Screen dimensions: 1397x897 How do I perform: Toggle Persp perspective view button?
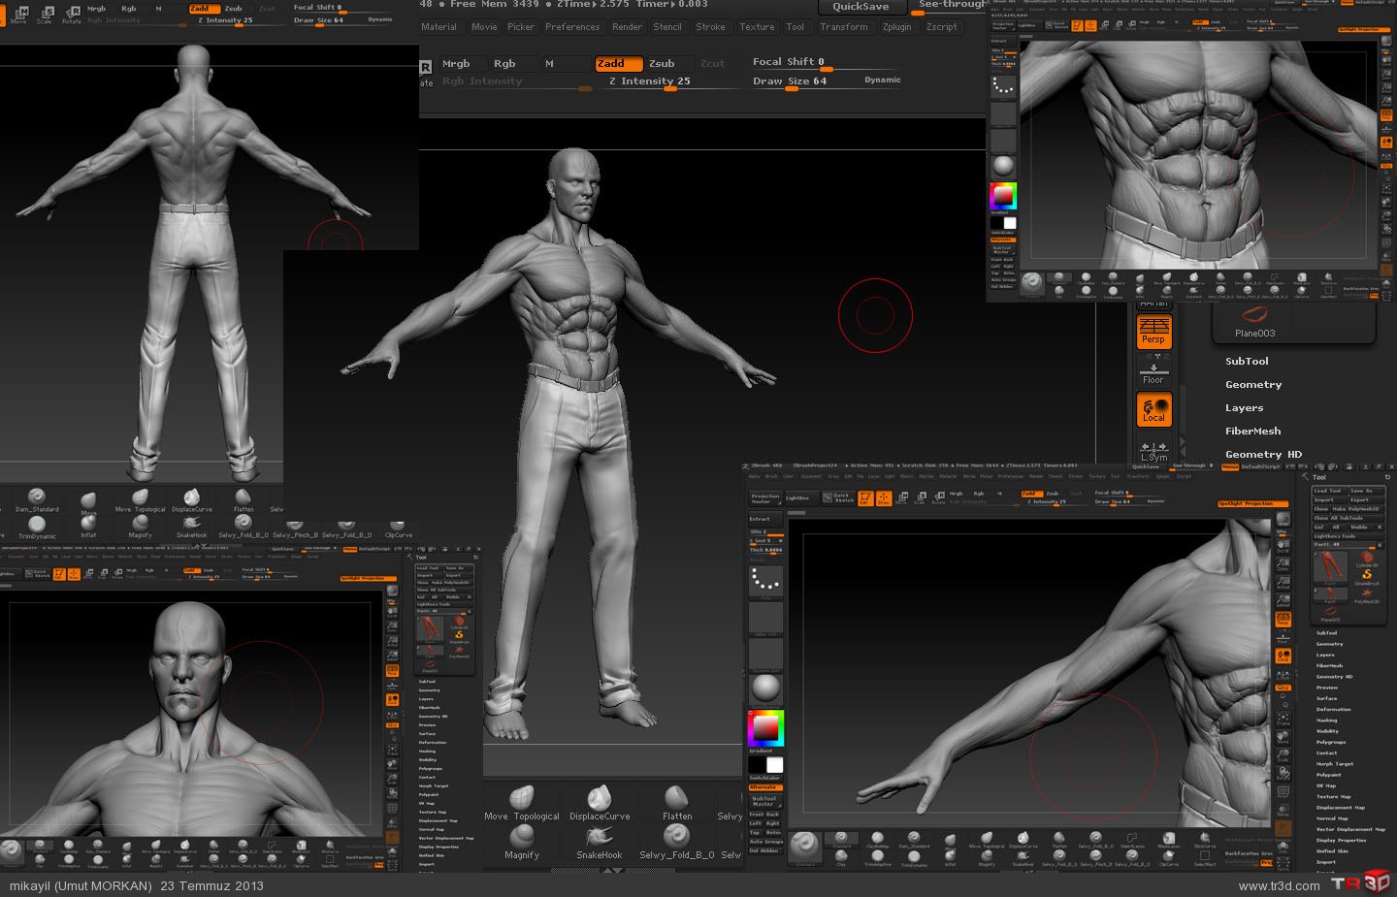(1153, 332)
